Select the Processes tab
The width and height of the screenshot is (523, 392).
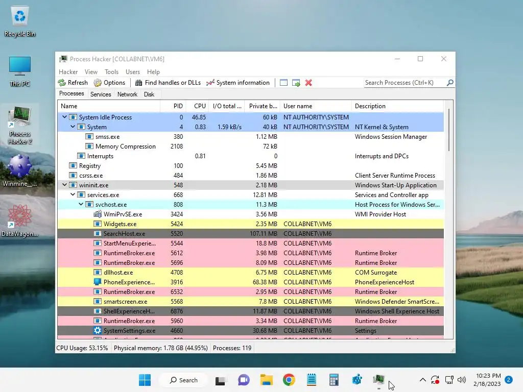pos(72,94)
